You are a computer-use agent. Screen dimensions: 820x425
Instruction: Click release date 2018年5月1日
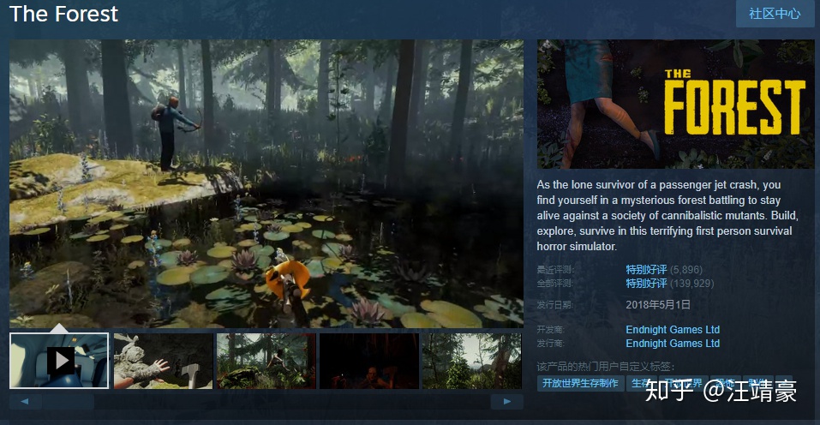(x=658, y=305)
